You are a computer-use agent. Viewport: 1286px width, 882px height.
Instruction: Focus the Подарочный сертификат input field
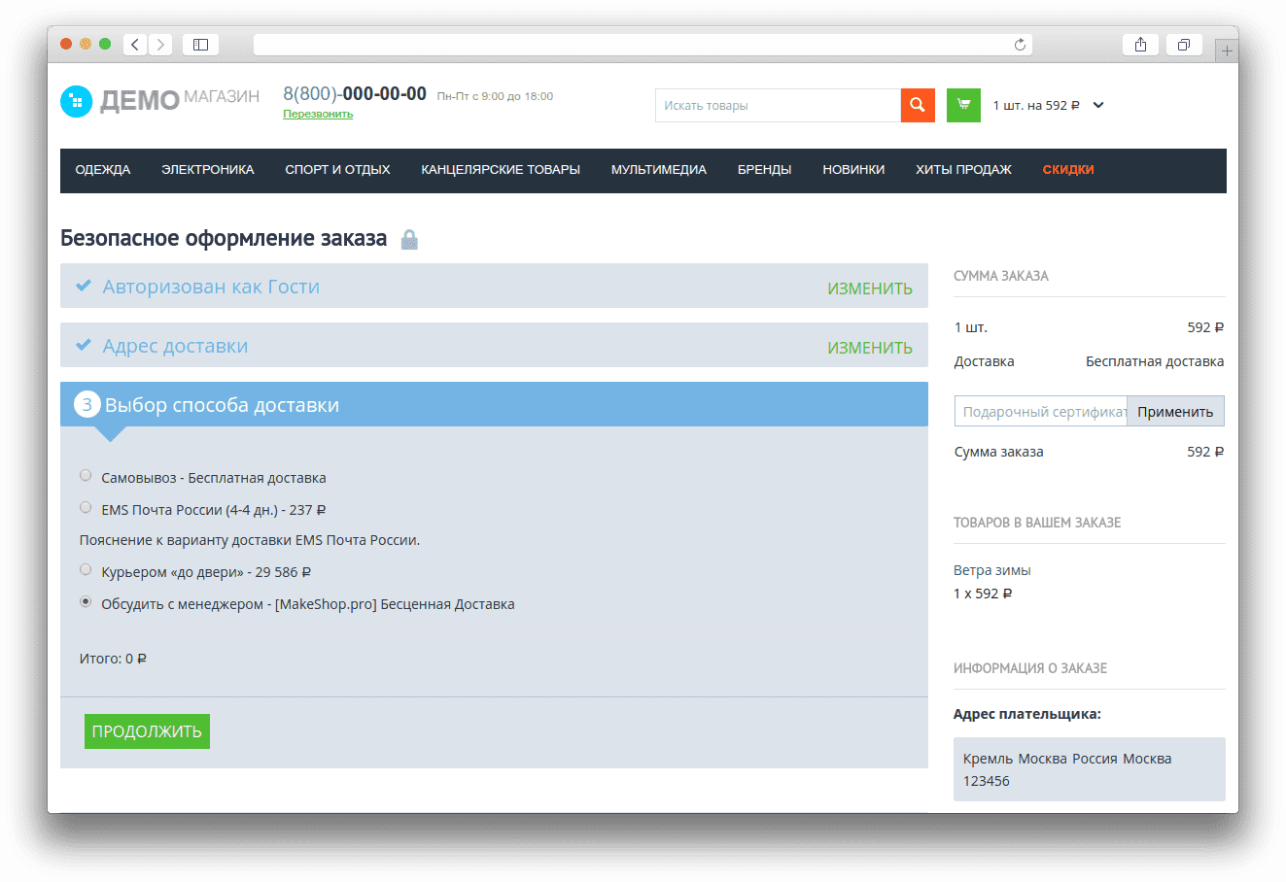pos(1041,411)
